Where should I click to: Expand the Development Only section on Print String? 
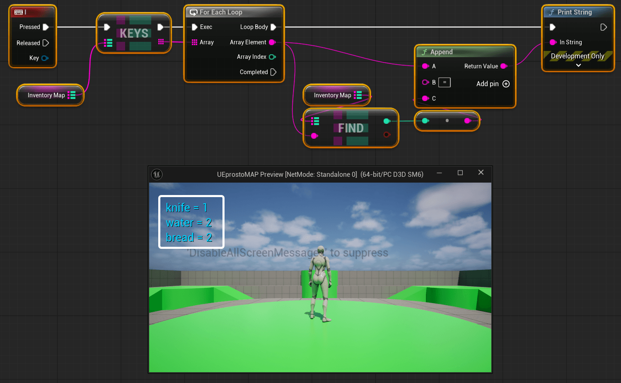578,65
